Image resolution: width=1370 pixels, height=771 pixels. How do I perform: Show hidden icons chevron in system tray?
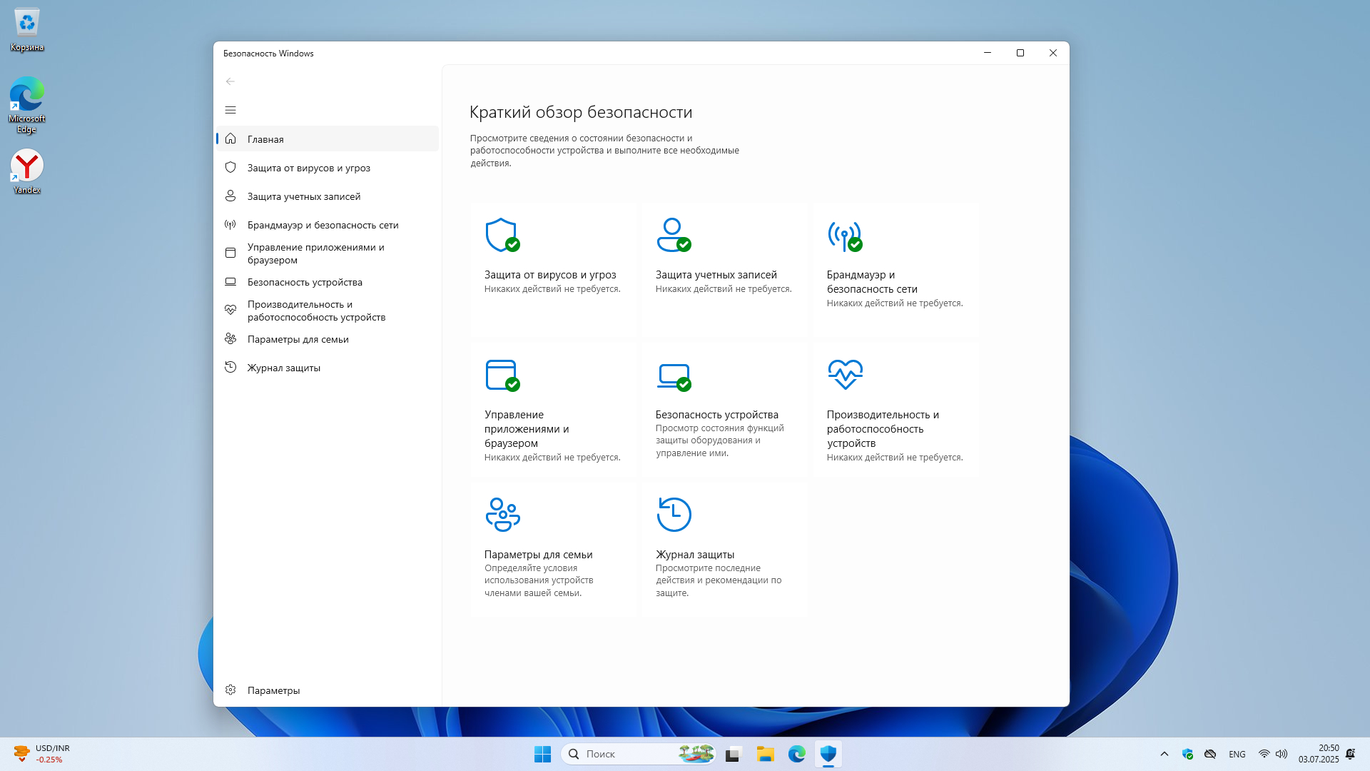pos(1164,754)
